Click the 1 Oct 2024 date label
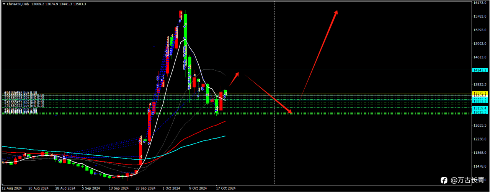 tap(171, 188)
